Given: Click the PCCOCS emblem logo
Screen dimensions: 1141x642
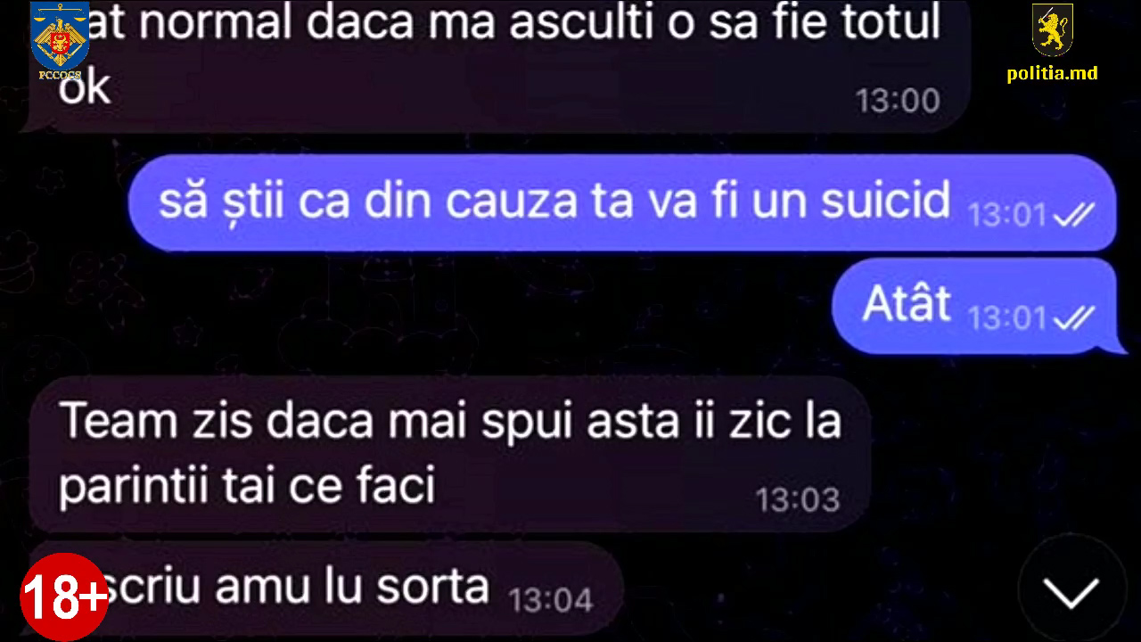Looking at the screenshot, I should (x=60, y=40).
